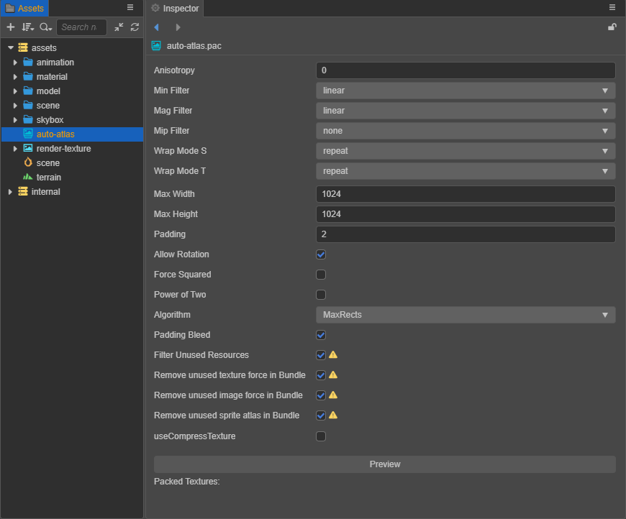Click the skybox folder icon

tap(28, 119)
